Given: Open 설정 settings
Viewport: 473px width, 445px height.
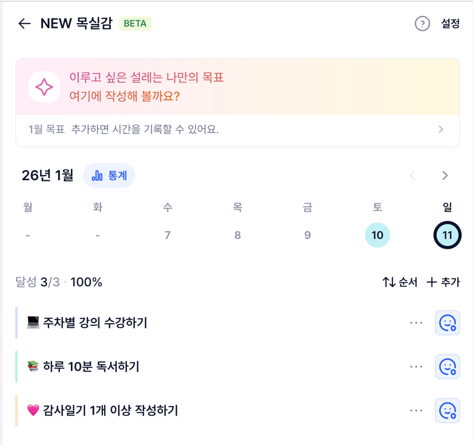Looking at the screenshot, I should 450,23.
